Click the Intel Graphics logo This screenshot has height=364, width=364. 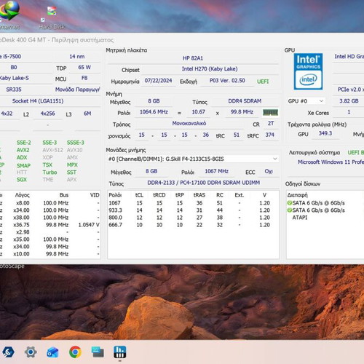point(308,71)
